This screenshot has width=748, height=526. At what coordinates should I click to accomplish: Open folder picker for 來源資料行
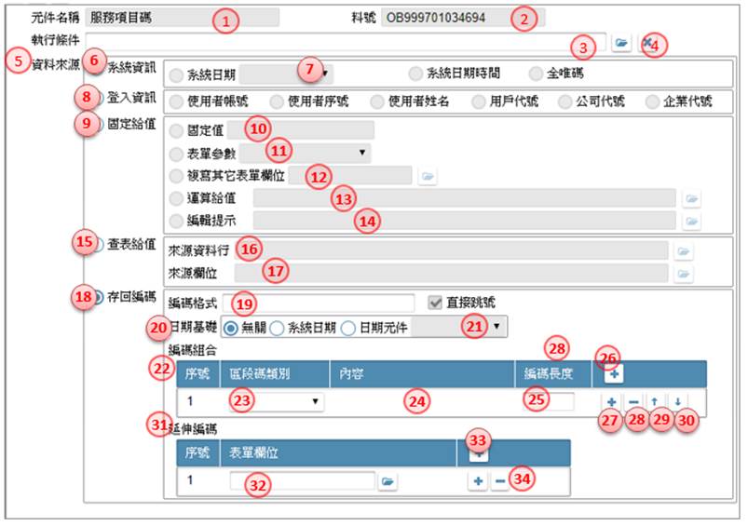(683, 250)
